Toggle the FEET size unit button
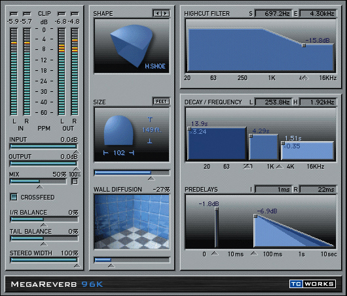 coord(161,102)
